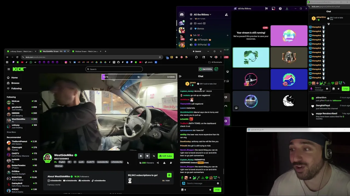
Task: Click the Discord home logo icon
Action: [182, 15]
